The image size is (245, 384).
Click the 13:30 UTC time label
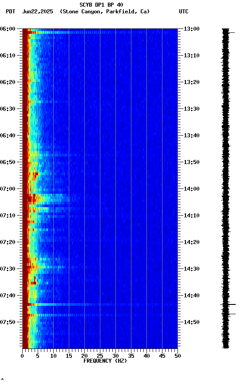(x=191, y=109)
